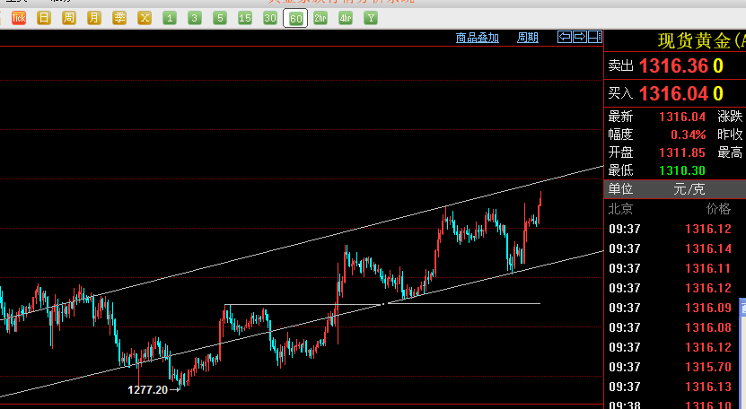Image resolution: width=746 pixels, height=409 pixels.
Task: Select the monthly (月) period icon
Action: (x=94, y=18)
